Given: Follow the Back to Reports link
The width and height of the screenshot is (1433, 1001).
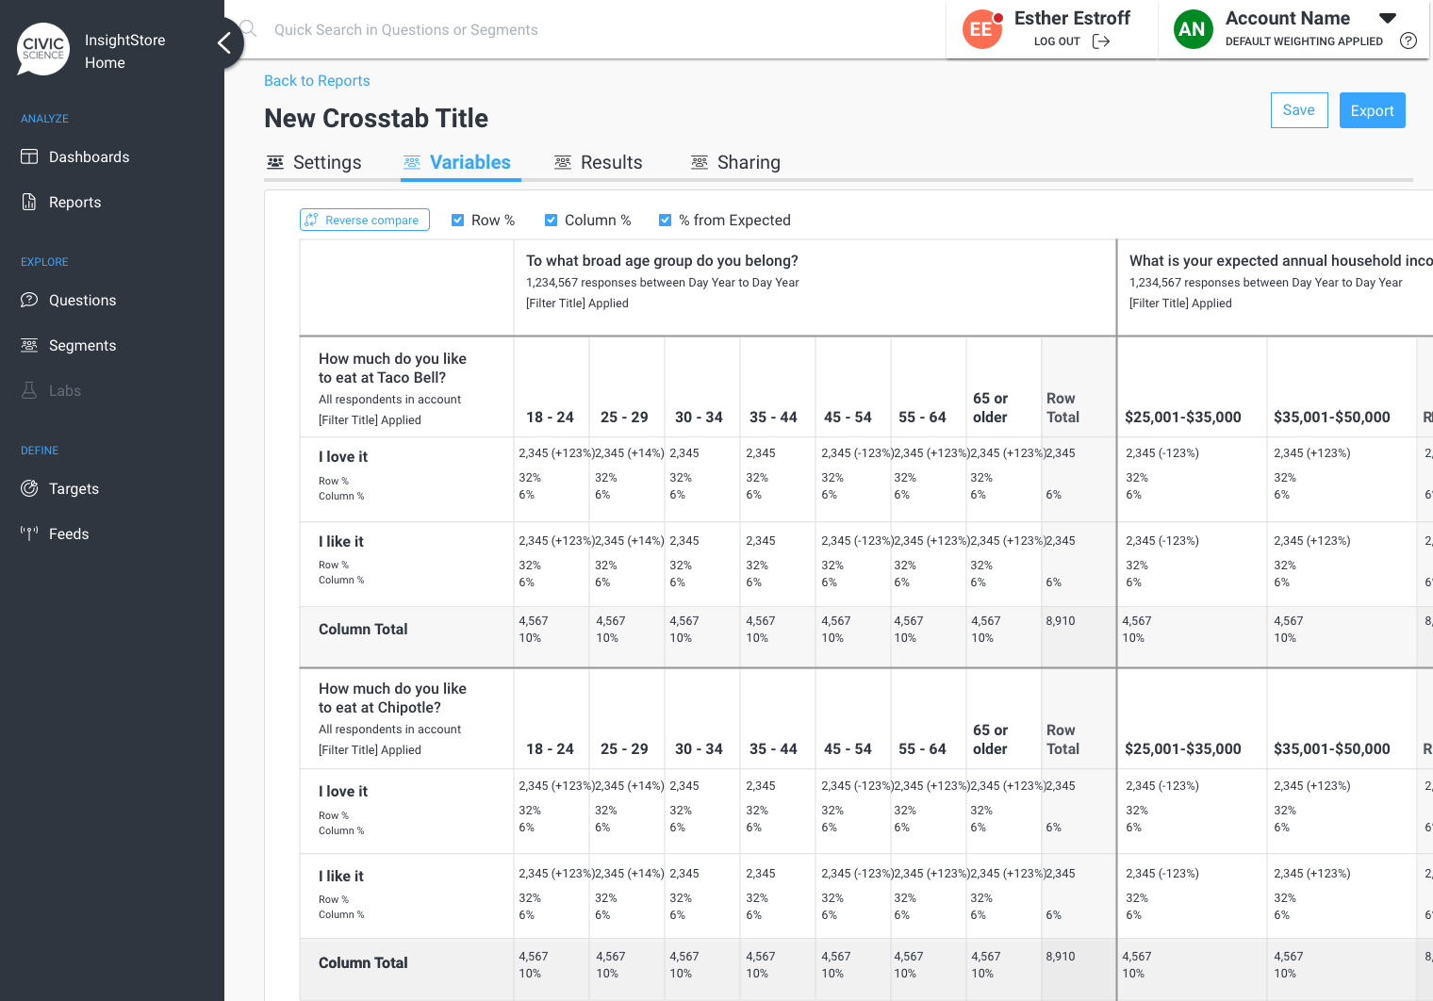Looking at the screenshot, I should (x=317, y=81).
